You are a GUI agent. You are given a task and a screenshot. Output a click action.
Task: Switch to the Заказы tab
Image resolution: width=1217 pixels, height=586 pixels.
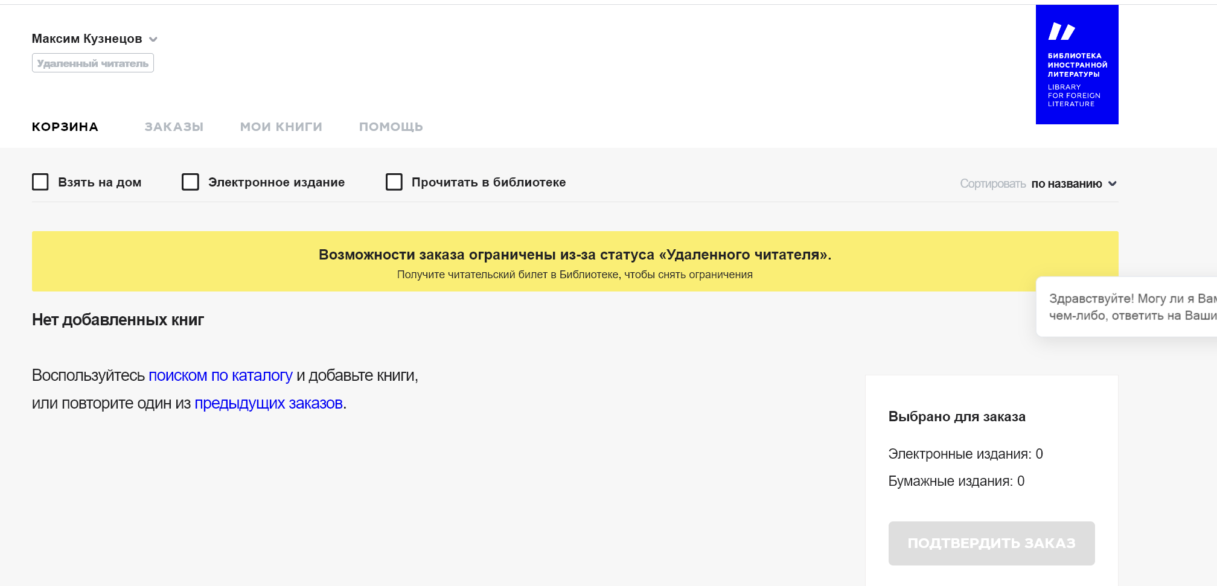click(174, 127)
